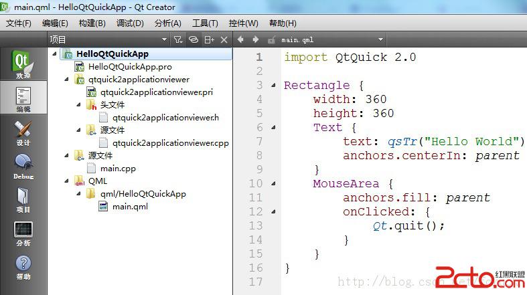Collapse the qtquick2applicationviewer node
This screenshot has width=527, height=295.
(x=66, y=79)
